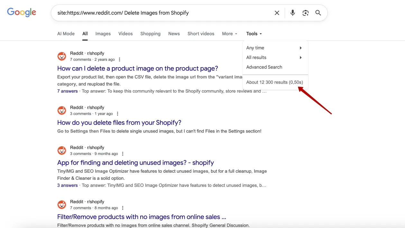Click the Reddit favicon next to the Shopify files result
Screen dimensions: 405x228
click(x=62, y=110)
